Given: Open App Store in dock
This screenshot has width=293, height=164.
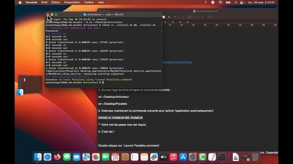Looking at the screenshot, I should [x=183, y=157].
